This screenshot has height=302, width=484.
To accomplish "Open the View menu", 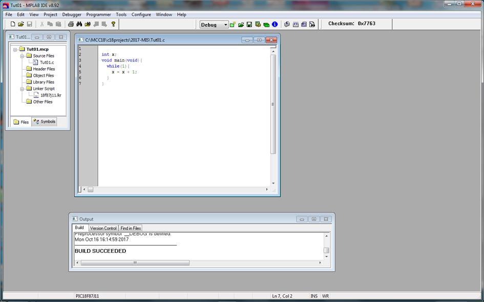I will pos(34,14).
